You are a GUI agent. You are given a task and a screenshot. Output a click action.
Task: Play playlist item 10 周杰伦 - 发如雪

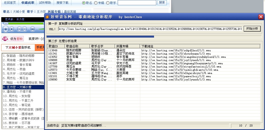click(23, 96)
